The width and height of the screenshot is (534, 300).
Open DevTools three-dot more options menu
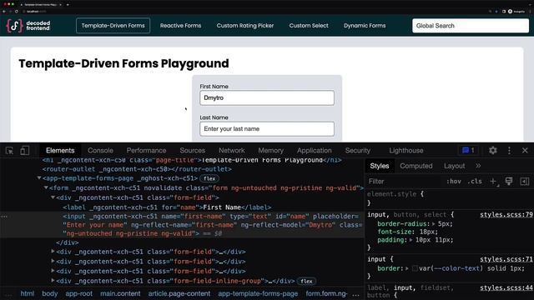click(x=509, y=150)
